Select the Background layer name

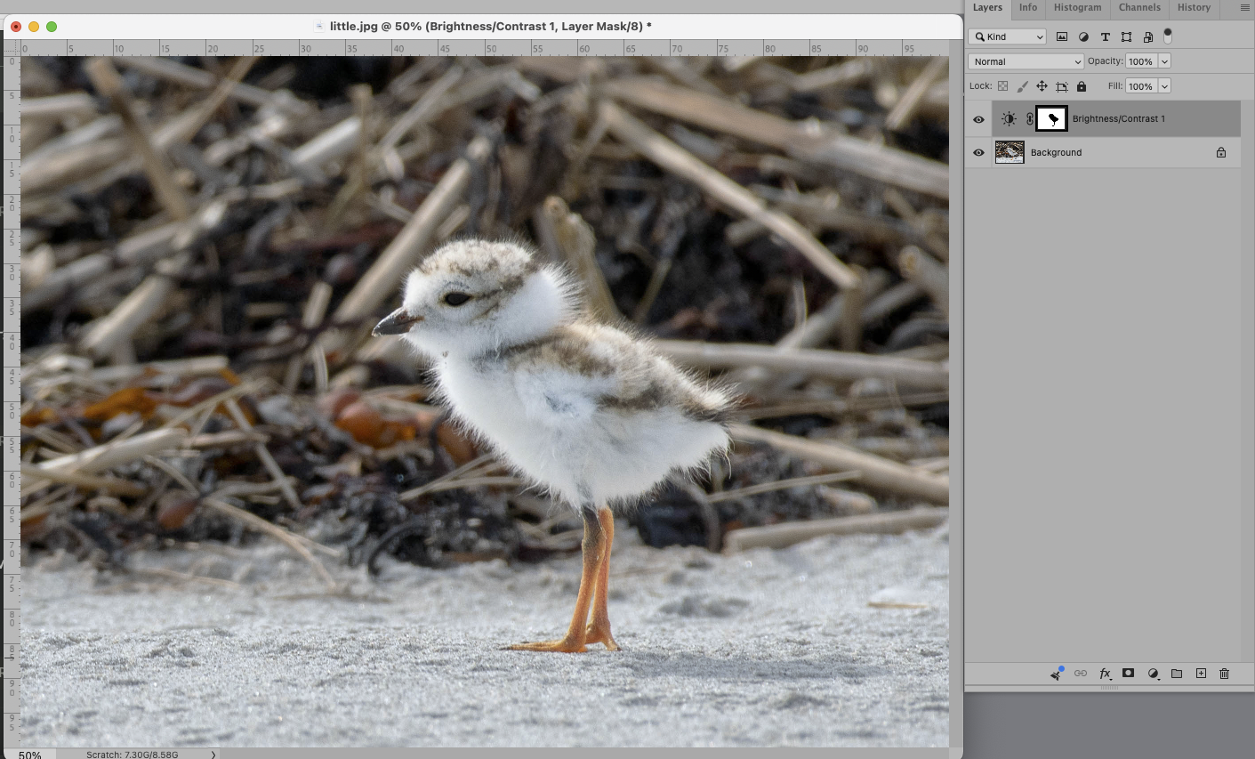point(1056,153)
